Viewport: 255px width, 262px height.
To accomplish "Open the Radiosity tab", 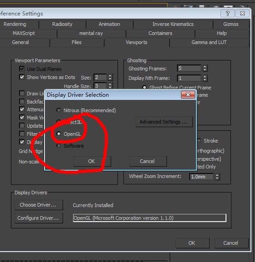I will [62, 24].
